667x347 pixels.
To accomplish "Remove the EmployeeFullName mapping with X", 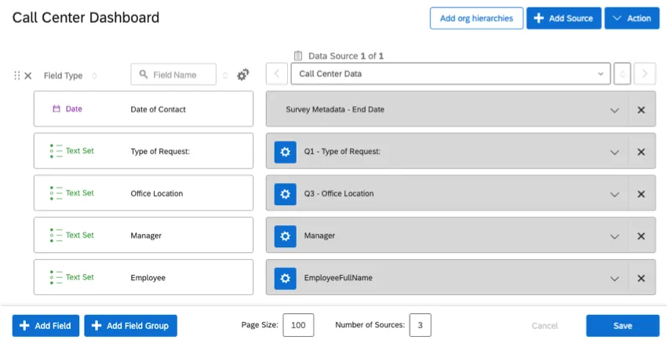I will (x=641, y=278).
